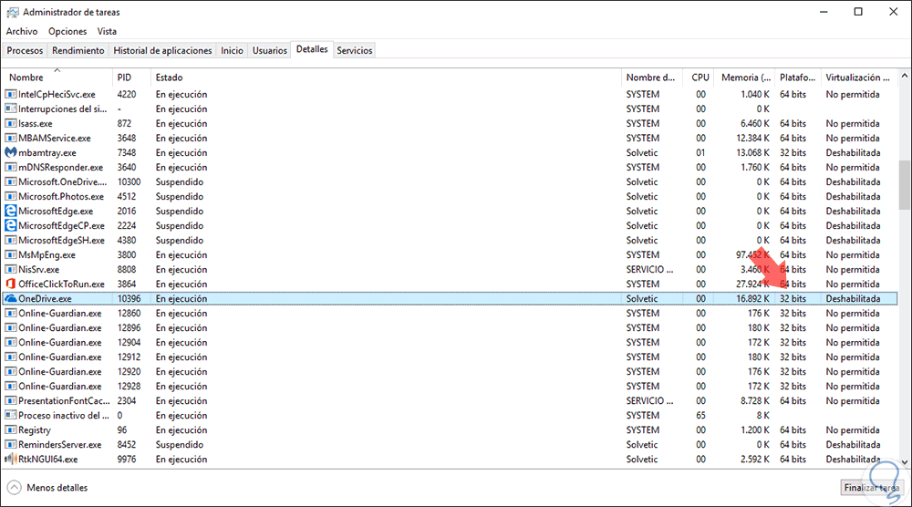Viewport: 912px width, 507px height.
Task: Click OneDrive.exe's 32 bits platform cell
Action: 793,298
